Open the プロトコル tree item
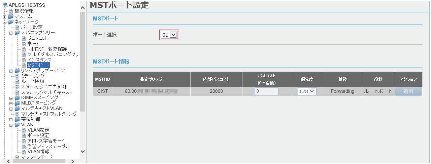The height and width of the screenshot is (164, 431). coord(37,38)
